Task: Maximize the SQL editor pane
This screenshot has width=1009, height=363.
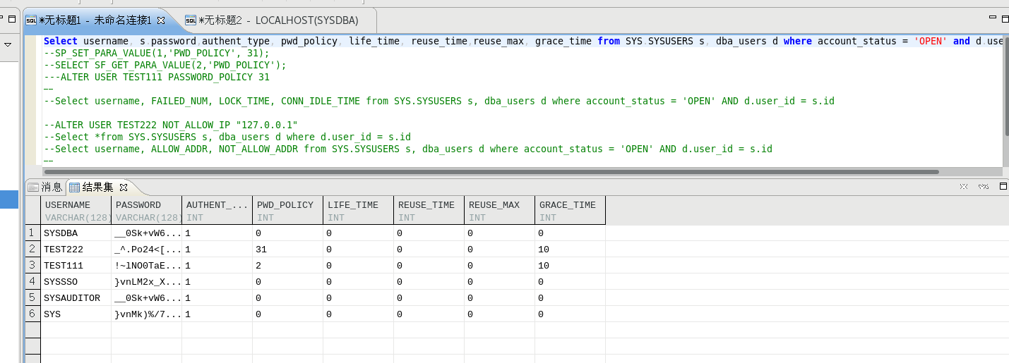Action: (1003, 20)
